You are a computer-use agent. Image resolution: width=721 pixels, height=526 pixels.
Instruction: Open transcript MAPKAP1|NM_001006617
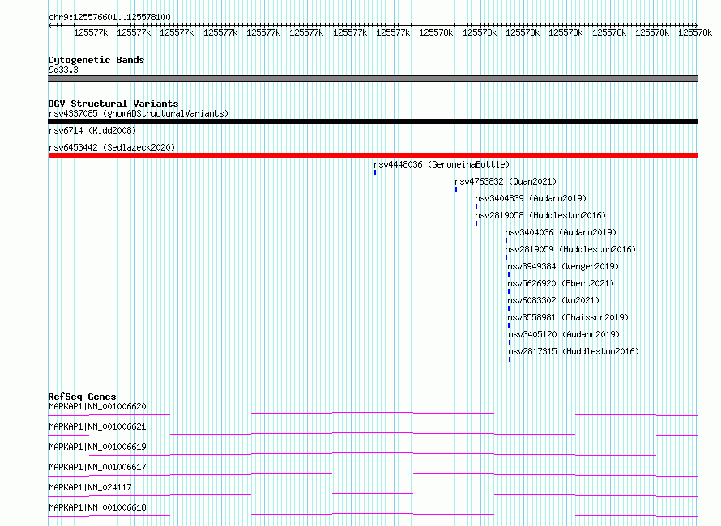click(x=97, y=467)
